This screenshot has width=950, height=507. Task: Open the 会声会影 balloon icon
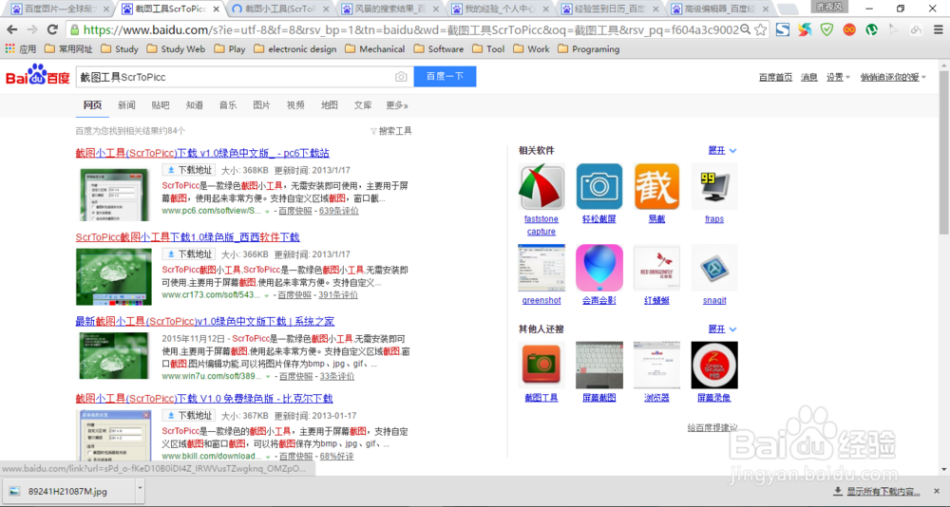point(598,268)
